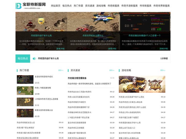Click the 资讯速递 section heading
The image size is (186, 139).
point(75,70)
